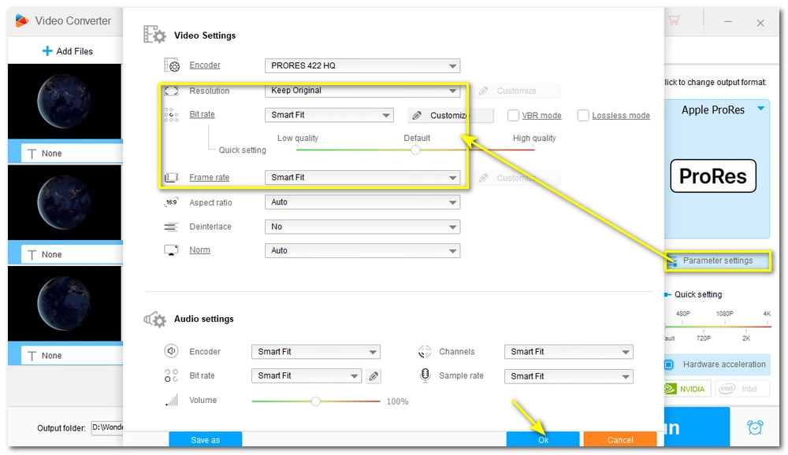788x455 pixels.
Task: Click the Volume slider handle
Action: point(315,401)
